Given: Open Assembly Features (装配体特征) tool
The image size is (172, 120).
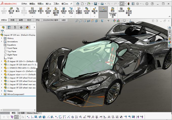Looking at the screenshot, I should click(x=64, y=11).
